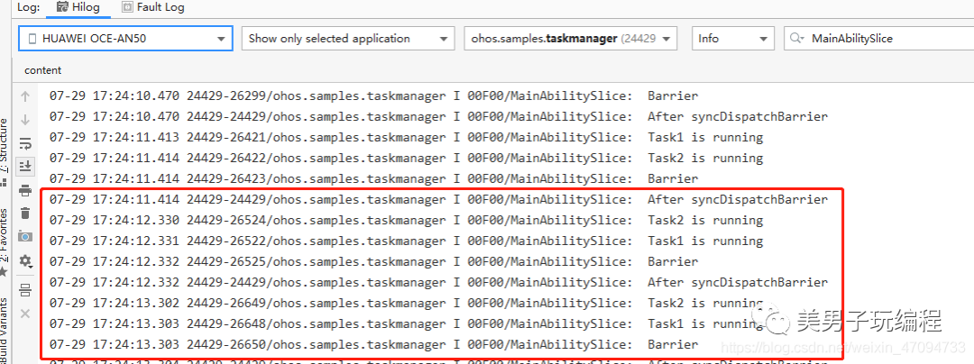Select log line 17:24:13.303 Task1 is running

(406, 323)
